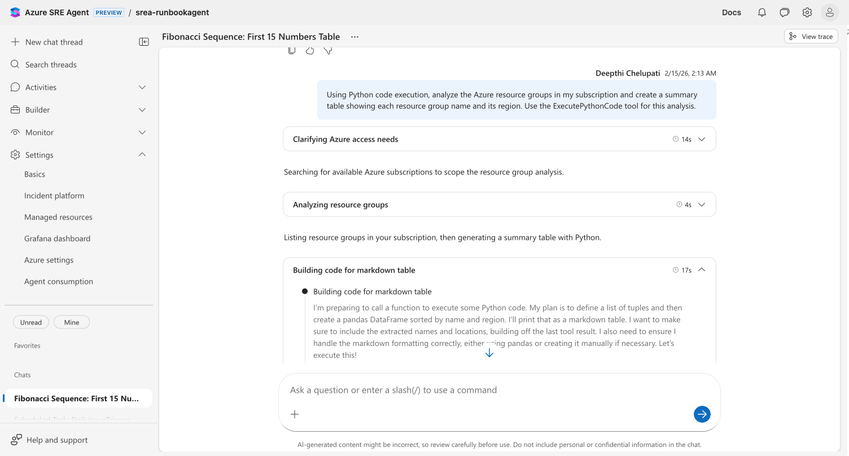Click the Help and support icon
The height and width of the screenshot is (456, 849).
[x=16, y=440]
